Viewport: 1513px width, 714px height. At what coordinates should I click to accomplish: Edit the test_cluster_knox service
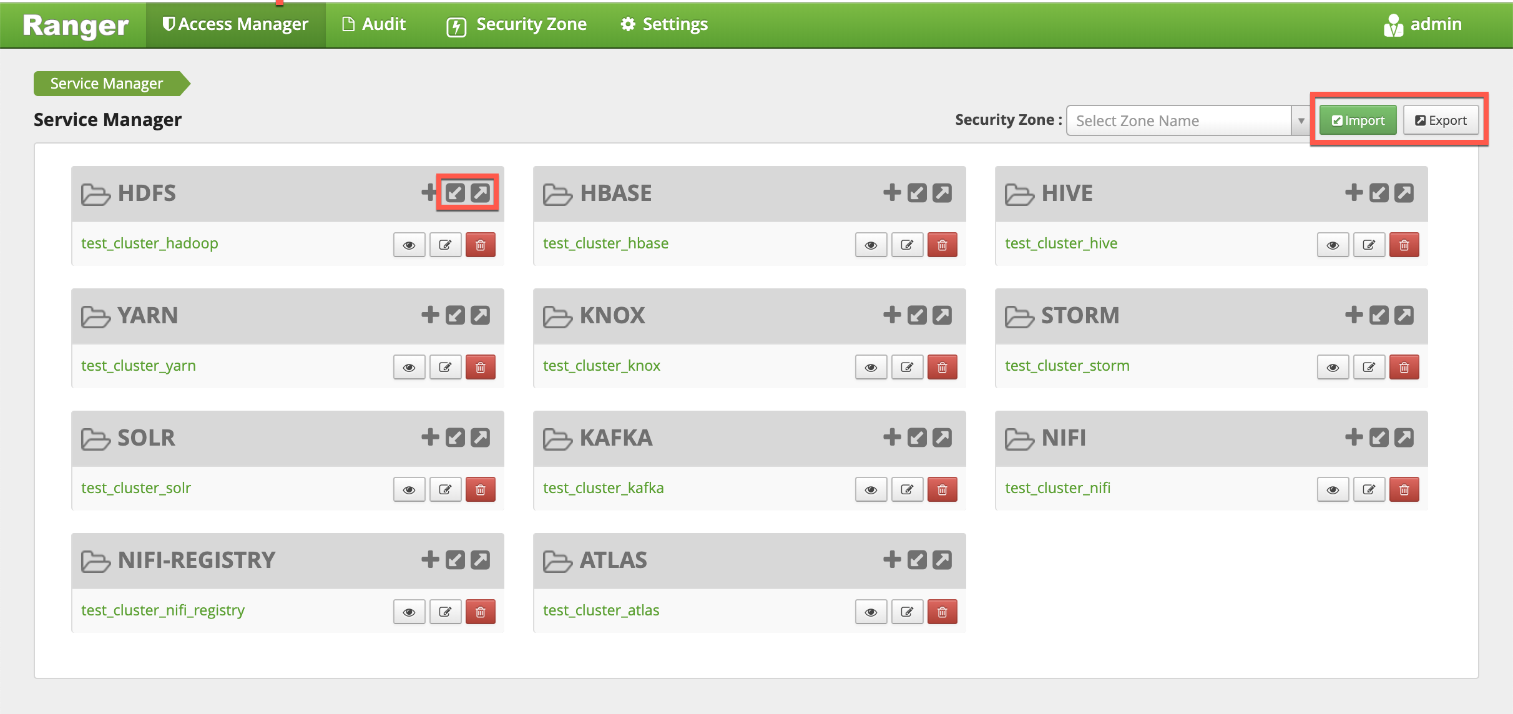click(x=907, y=367)
